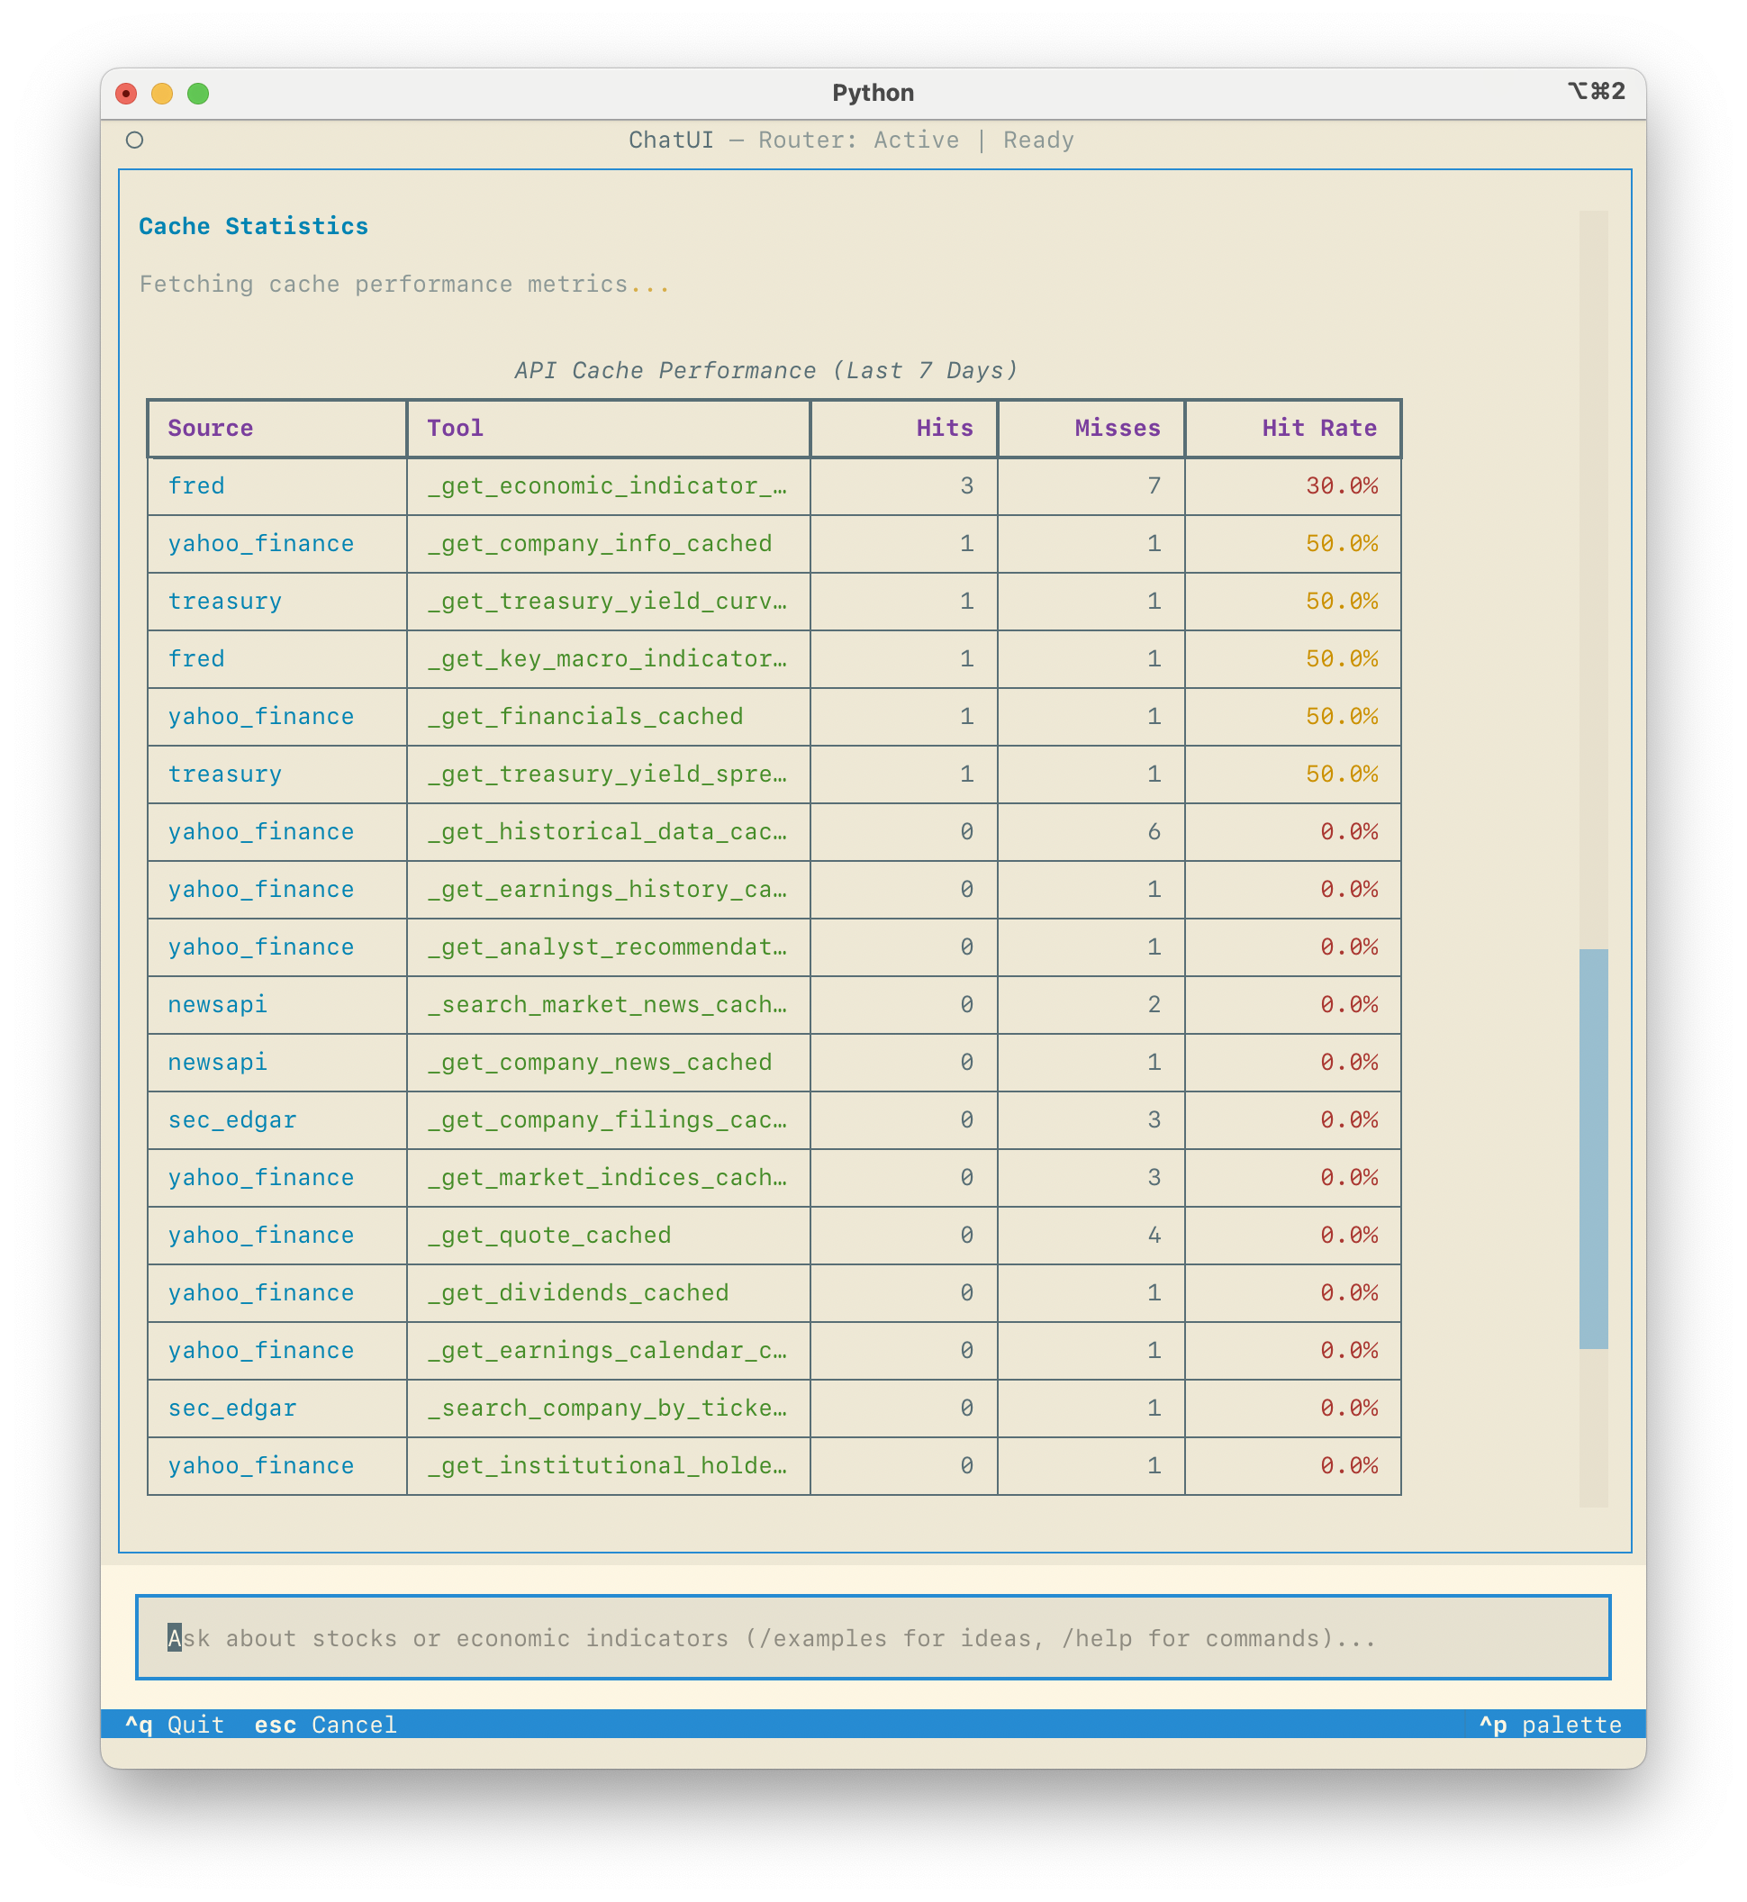Focus the stocks question input field
This screenshot has height=1902, width=1747.
pos(873,1638)
